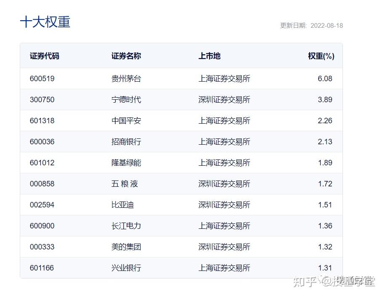This screenshot has width=385, height=297.
Task: Click stock code 600519
Action: point(42,79)
